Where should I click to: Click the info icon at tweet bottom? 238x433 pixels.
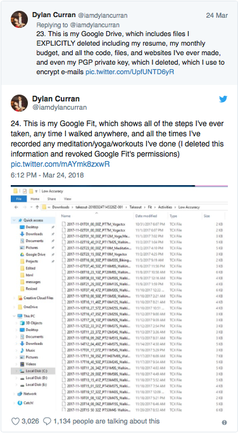click(x=225, y=422)
